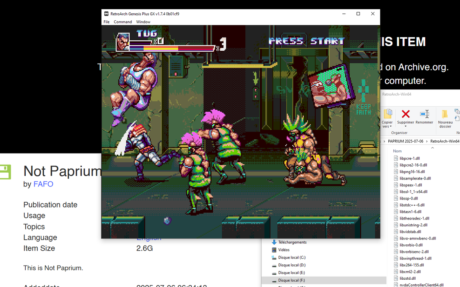Click the 2.6G item size value
This screenshot has width=460, height=287.
145,248
